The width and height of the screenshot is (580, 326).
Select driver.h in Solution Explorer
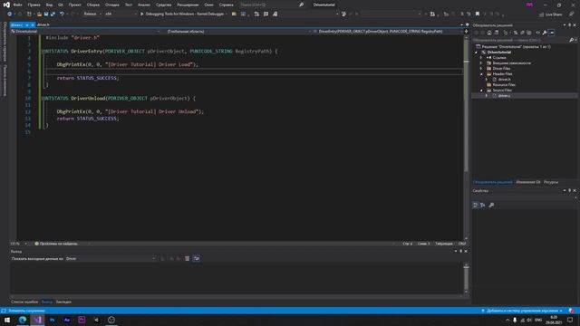(x=504, y=80)
